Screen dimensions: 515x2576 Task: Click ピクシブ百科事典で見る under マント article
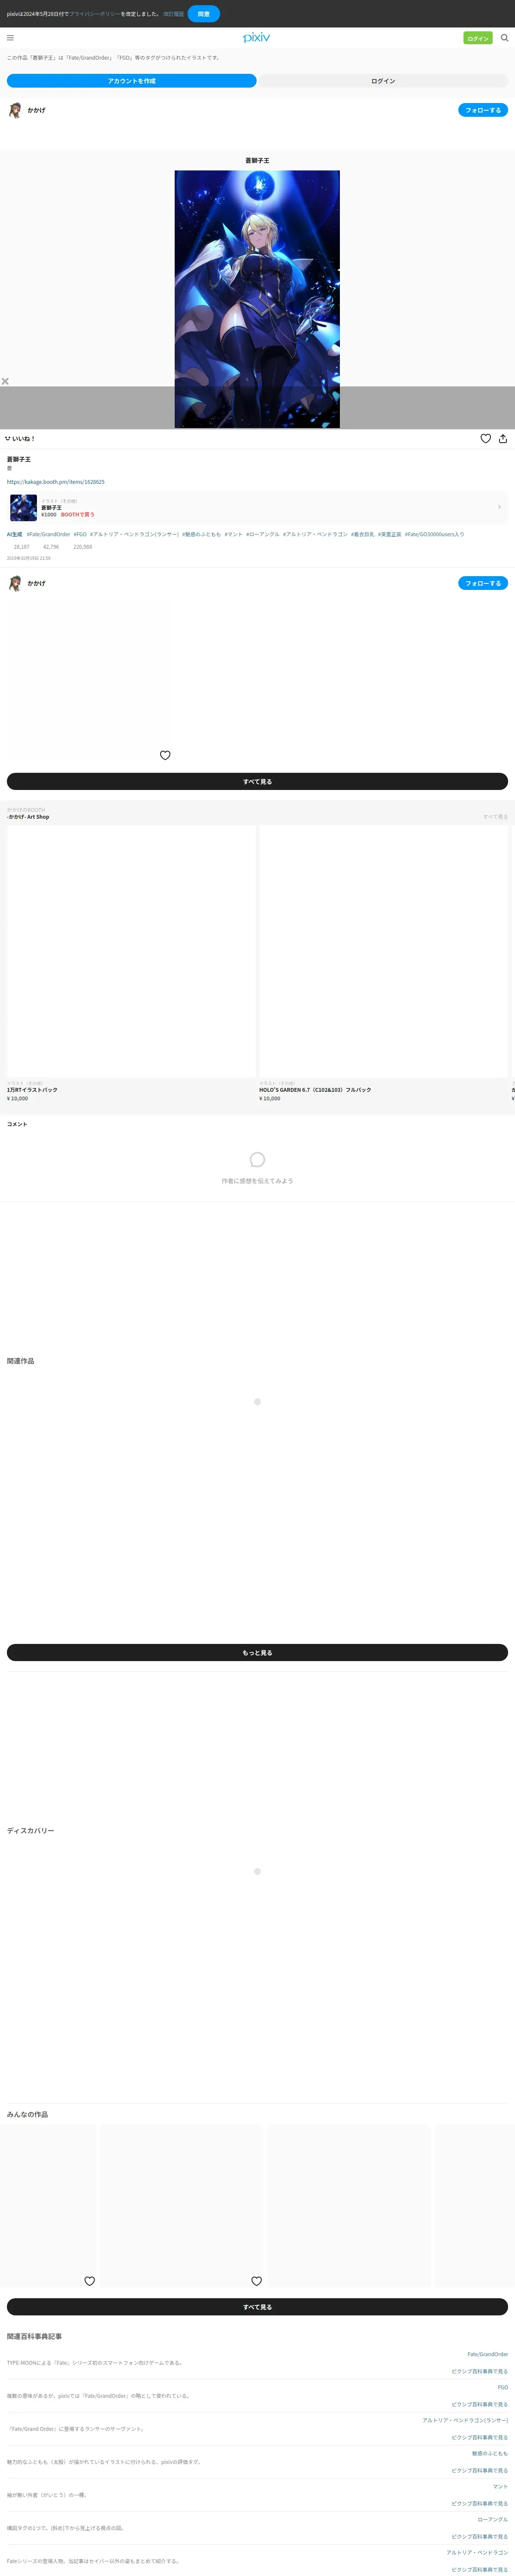479,2503
